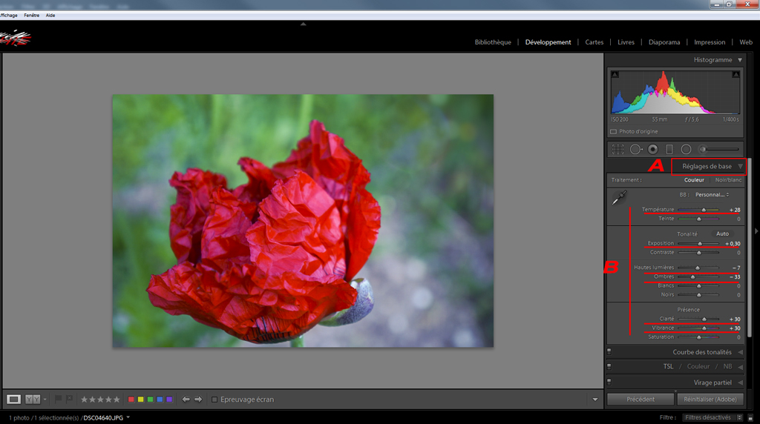Switch to Loupe view mode icon
This screenshot has width=760, height=424.
click(x=13, y=400)
